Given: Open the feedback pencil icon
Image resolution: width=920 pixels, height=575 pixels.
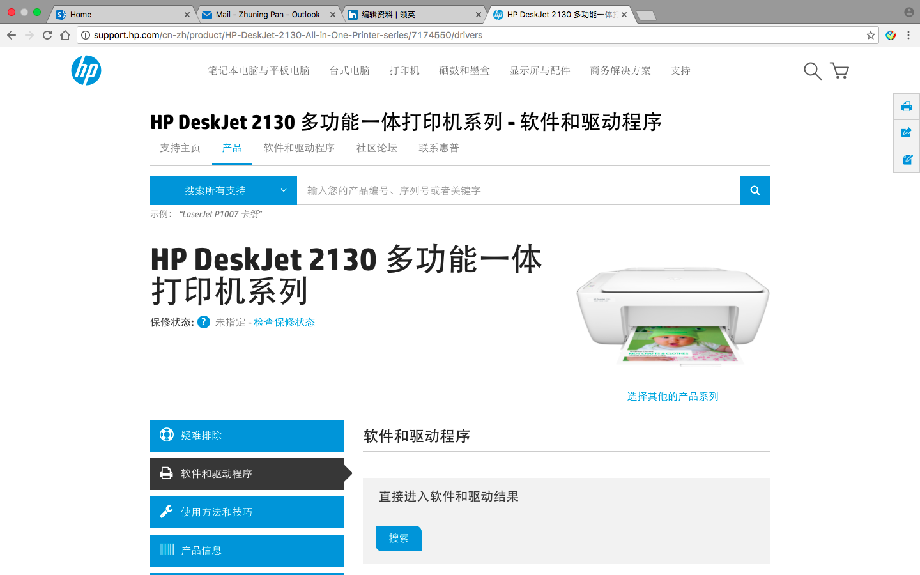Looking at the screenshot, I should coord(906,159).
